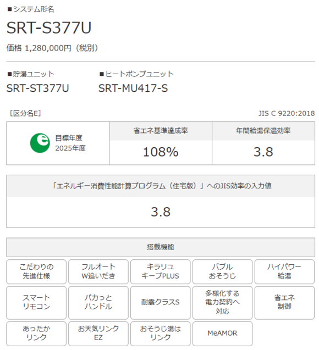Click the ■貯湯ユニット label
This screenshot has width=319, height=350.
[31, 74]
